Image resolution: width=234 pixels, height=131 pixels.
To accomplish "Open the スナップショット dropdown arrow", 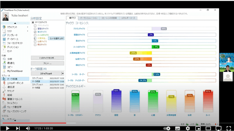I will (63, 74).
